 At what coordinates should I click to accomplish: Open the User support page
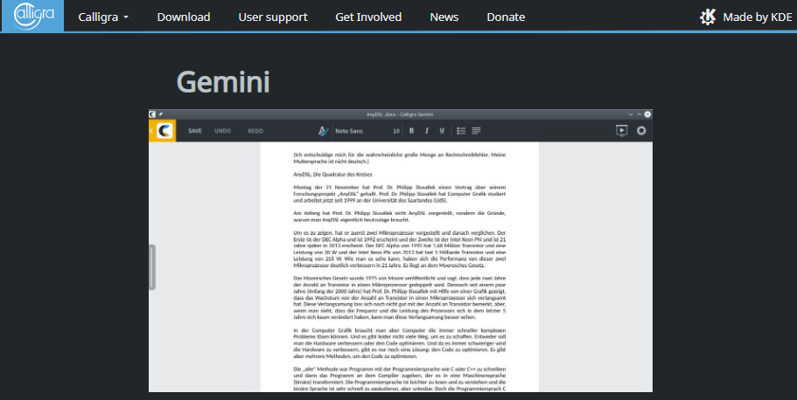tap(273, 17)
